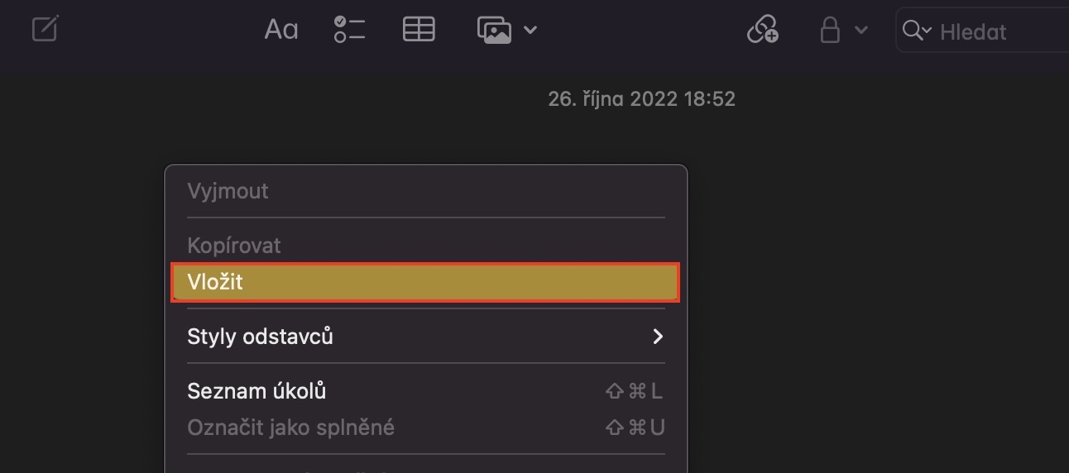Add a table with the table icon
Image resolution: width=1069 pixels, height=473 pixels.
(419, 30)
